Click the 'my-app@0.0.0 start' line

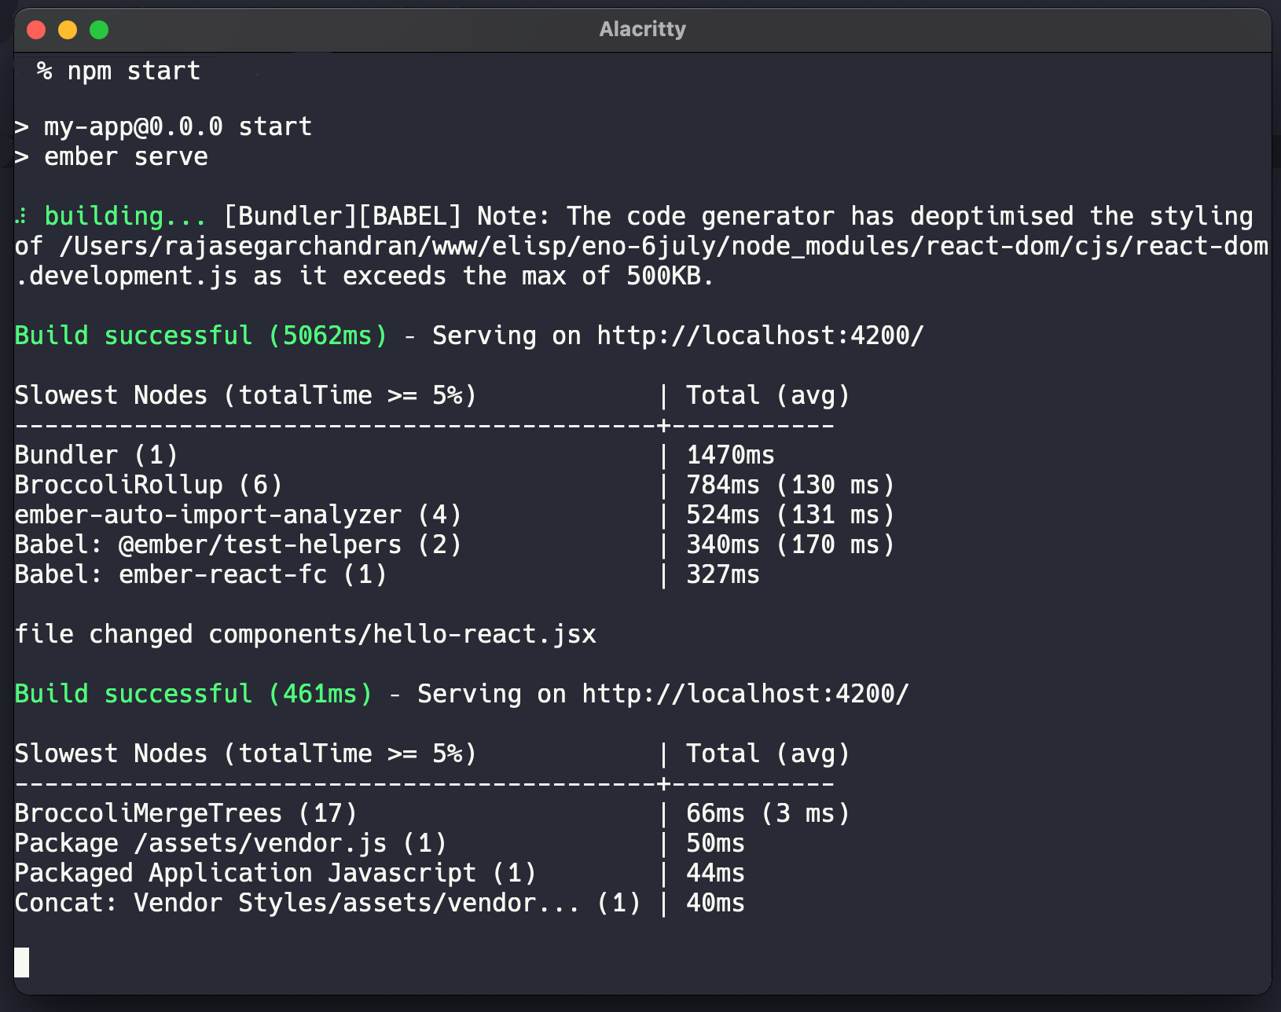click(x=178, y=127)
